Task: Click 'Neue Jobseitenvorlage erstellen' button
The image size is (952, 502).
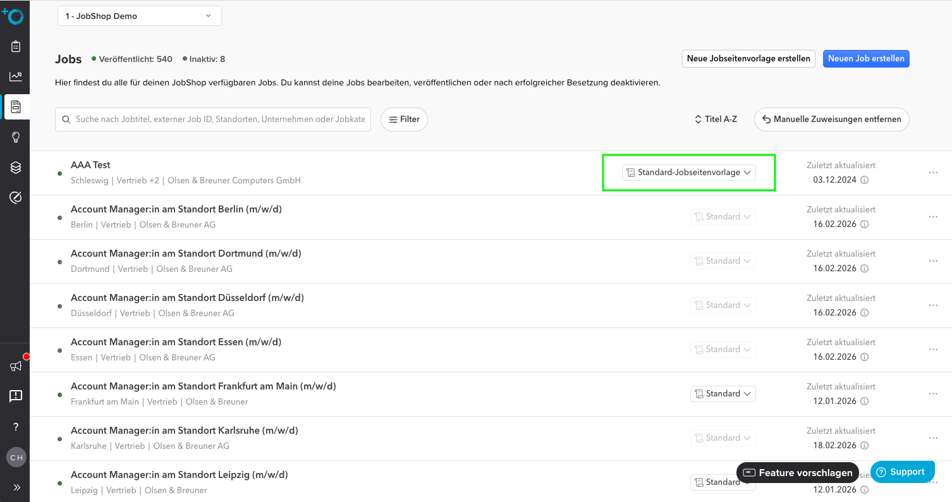Action: [x=748, y=59]
